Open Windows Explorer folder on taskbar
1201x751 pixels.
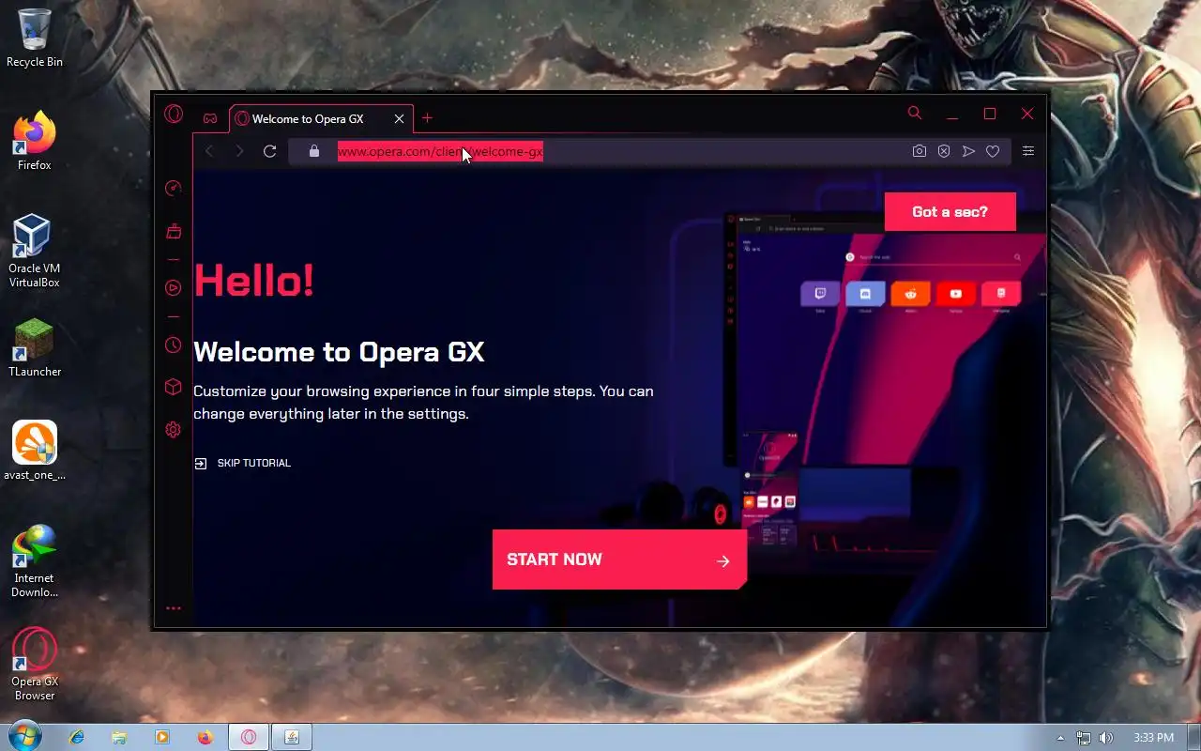tap(119, 738)
